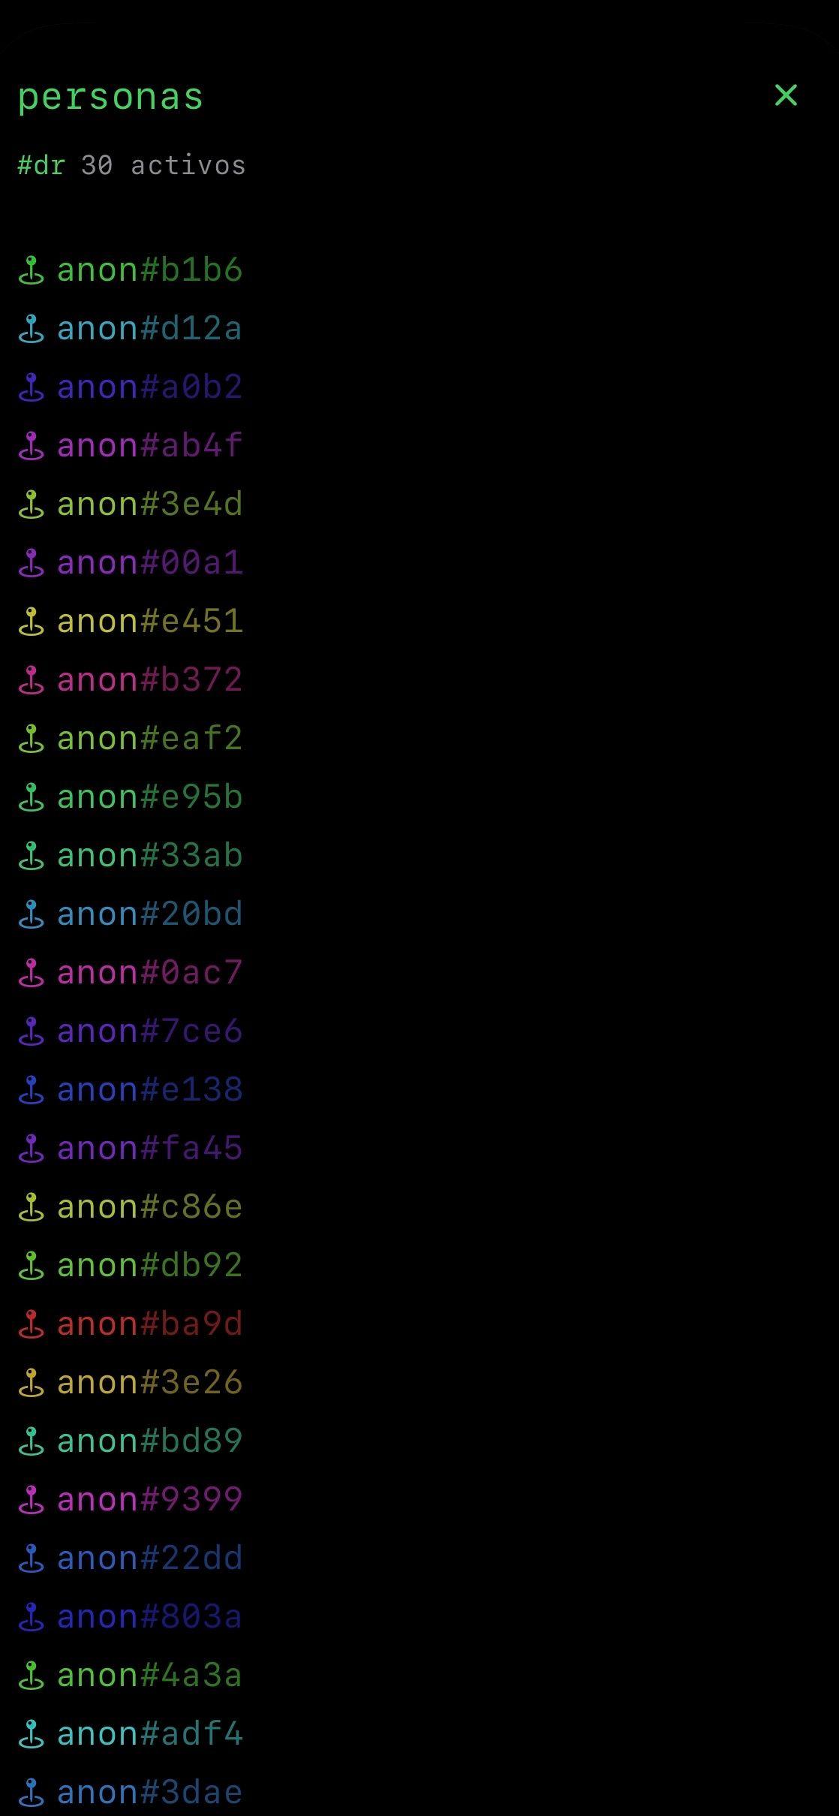
Task: Close the personas panel
Action: pos(786,95)
